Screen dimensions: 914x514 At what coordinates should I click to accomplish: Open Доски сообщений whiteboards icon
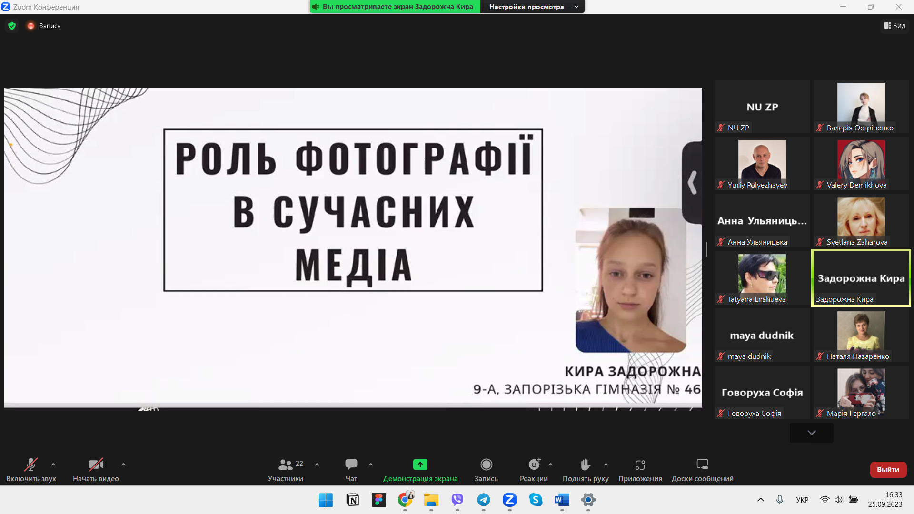click(x=702, y=465)
